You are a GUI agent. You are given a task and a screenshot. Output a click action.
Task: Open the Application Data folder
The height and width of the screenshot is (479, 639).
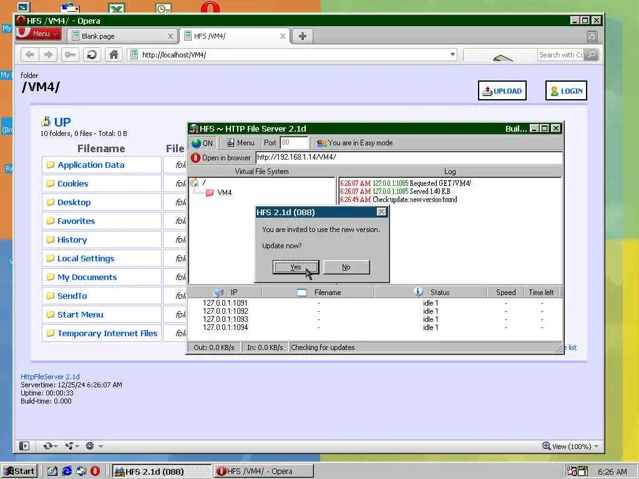[x=91, y=165]
